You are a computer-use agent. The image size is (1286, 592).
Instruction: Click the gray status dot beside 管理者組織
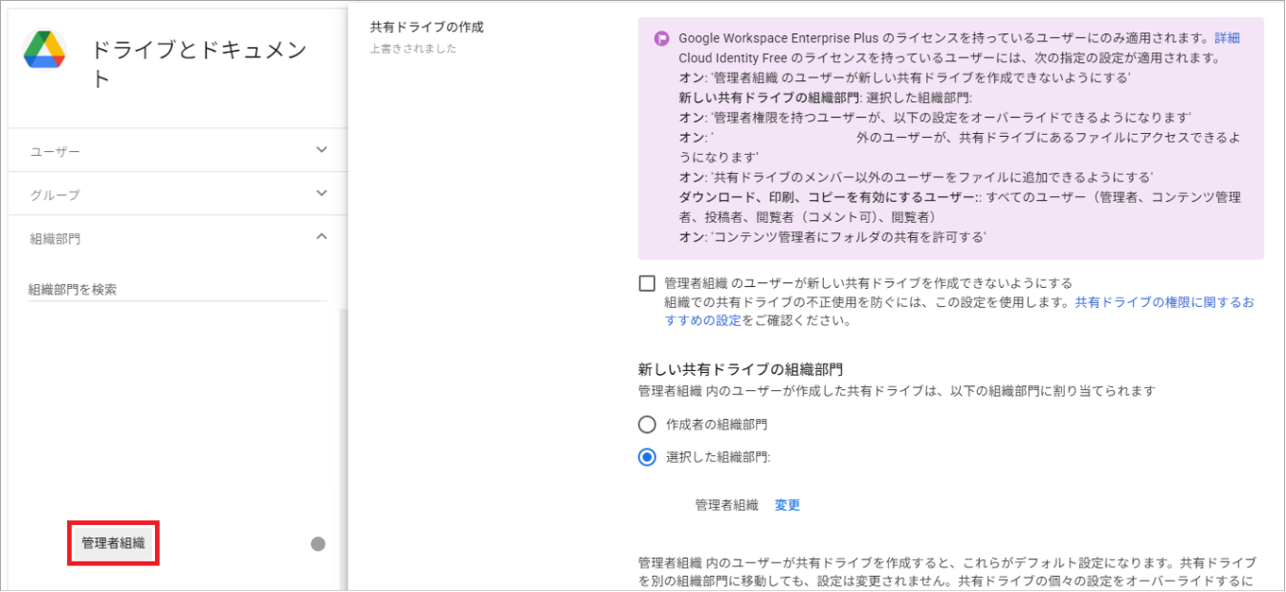point(318,544)
